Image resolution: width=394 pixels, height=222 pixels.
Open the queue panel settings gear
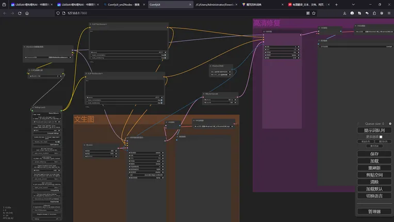(390, 124)
